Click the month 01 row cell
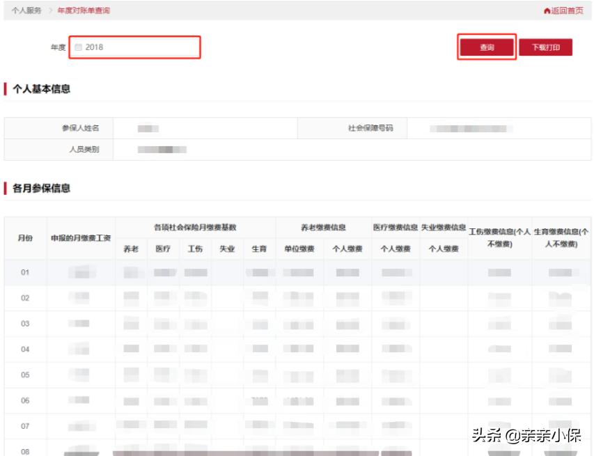 pos(25,272)
